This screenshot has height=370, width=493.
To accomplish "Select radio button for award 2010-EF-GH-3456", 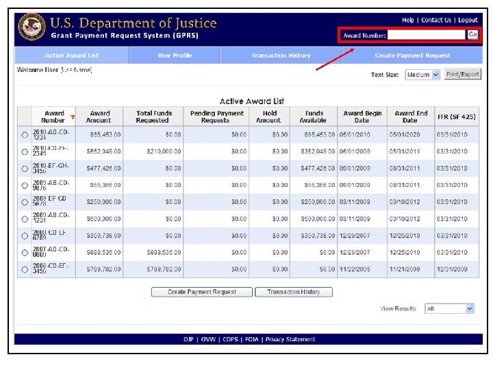I will (25, 169).
